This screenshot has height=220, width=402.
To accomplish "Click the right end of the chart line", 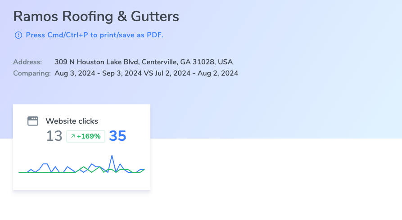I will click(144, 170).
